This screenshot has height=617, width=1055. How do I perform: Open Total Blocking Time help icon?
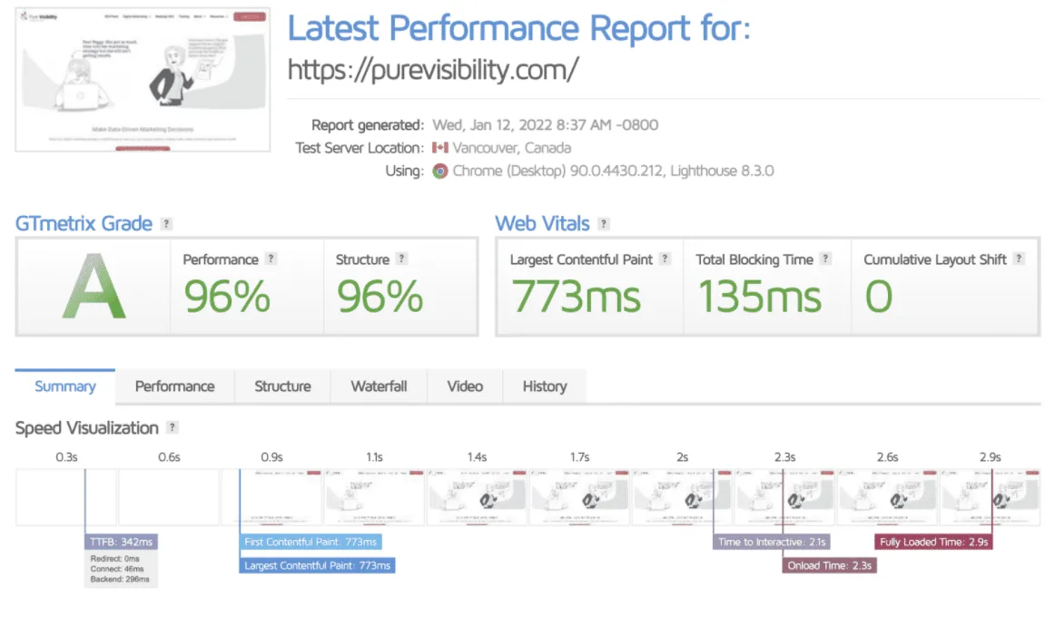[825, 260]
